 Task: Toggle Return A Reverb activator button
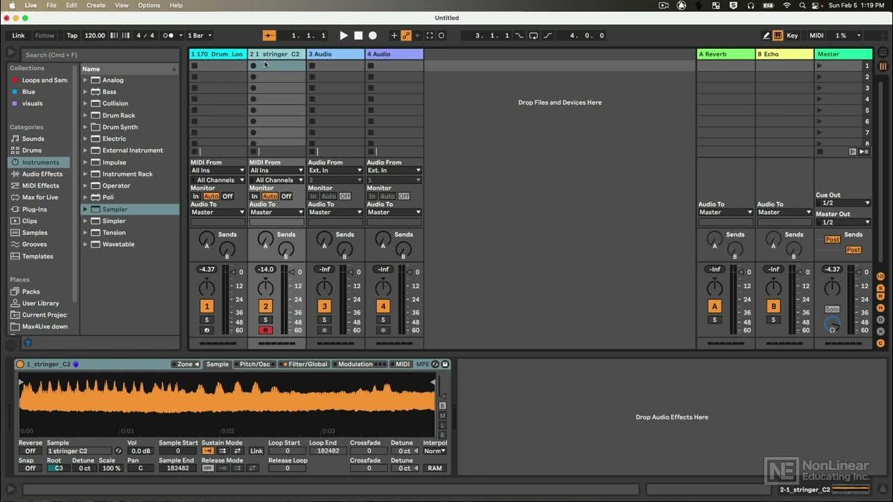[714, 306]
